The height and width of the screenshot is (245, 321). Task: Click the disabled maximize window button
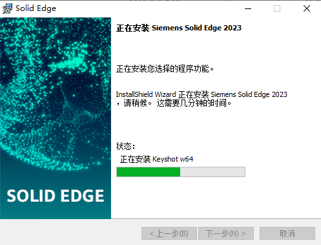(277, 8)
